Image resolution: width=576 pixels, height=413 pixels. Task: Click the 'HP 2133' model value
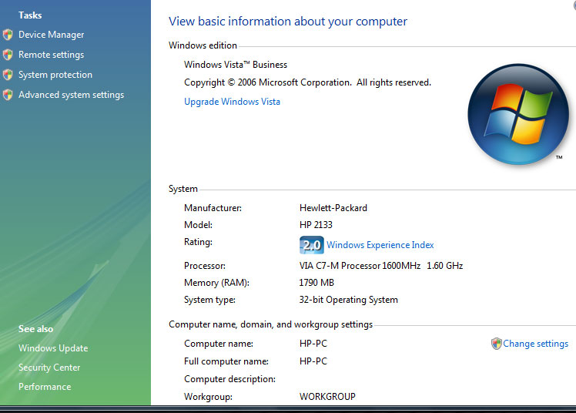click(x=316, y=225)
